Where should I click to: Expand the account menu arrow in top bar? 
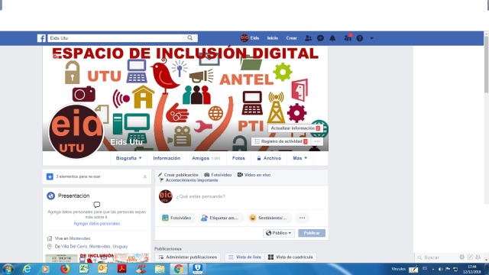pyautogui.click(x=372, y=38)
